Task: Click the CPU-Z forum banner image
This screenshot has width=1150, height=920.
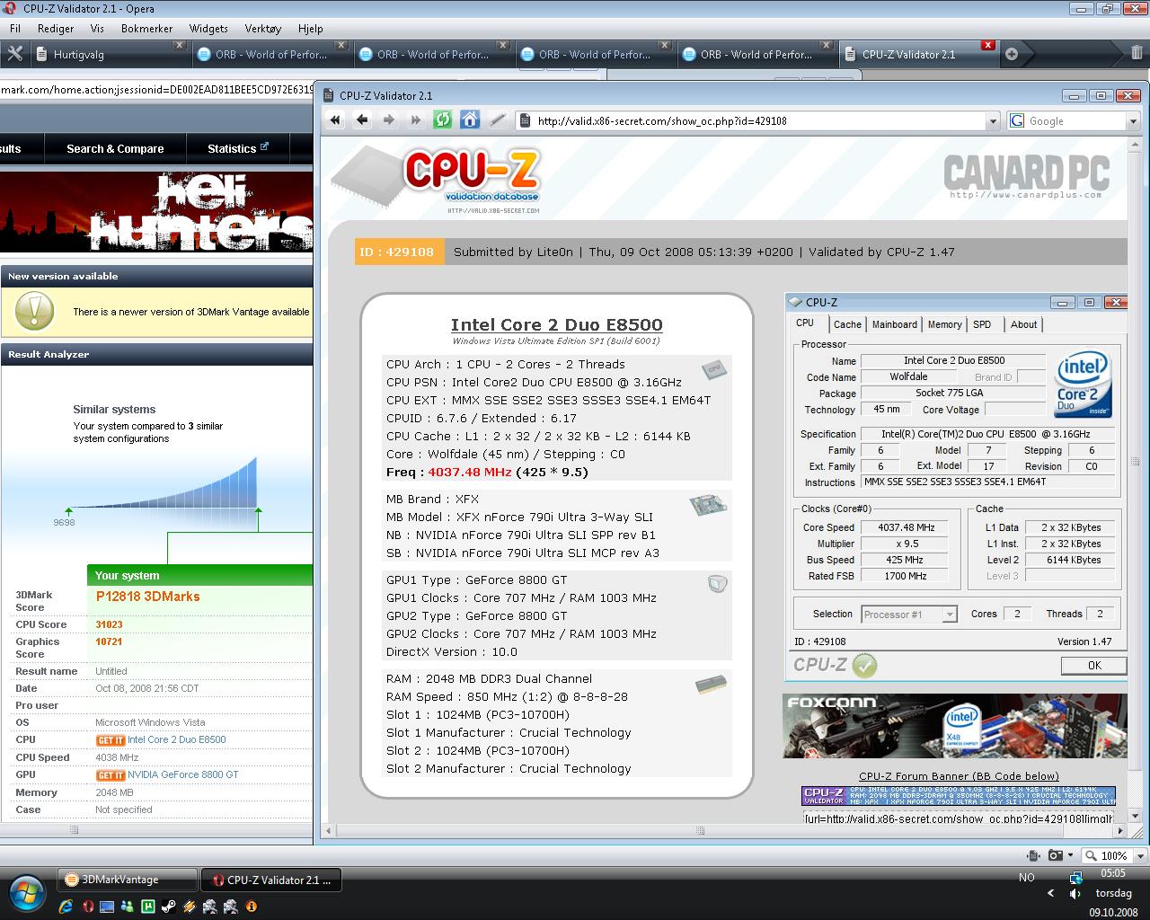Action: point(958,796)
